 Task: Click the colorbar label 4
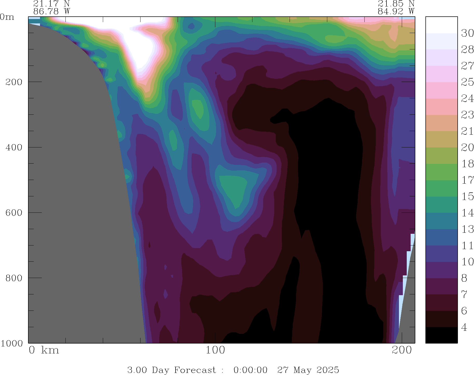pyautogui.click(x=464, y=327)
